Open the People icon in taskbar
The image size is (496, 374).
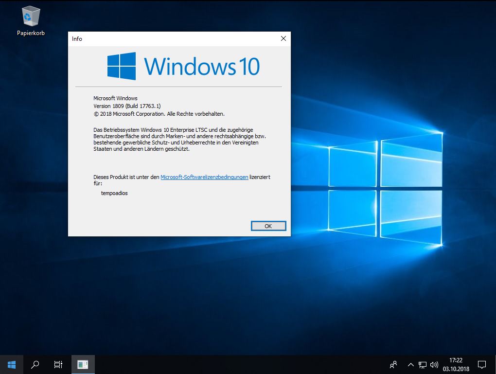(393, 364)
